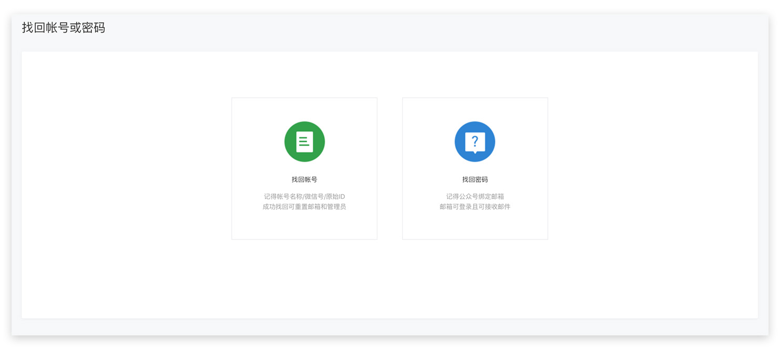The width and height of the screenshot is (778, 347).
Task: Click the 邮箱可登录且可接收邮件 text line
Action: click(475, 207)
